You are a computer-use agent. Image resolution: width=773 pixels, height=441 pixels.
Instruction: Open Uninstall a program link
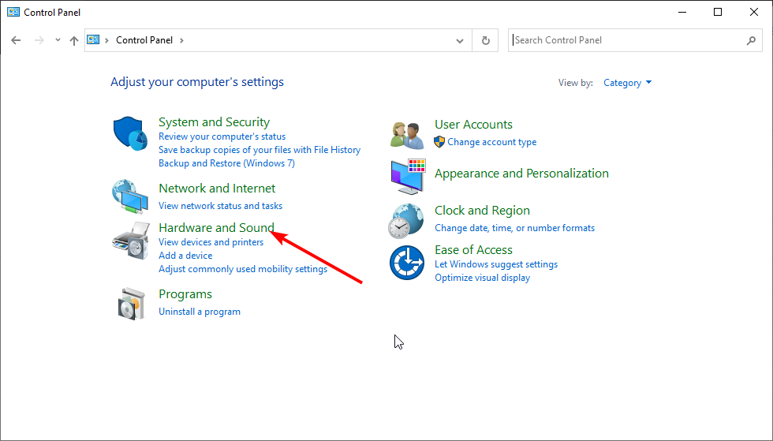click(x=200, y=312)
